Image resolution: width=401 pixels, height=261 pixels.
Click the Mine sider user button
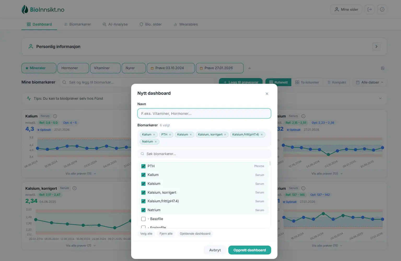346,9
